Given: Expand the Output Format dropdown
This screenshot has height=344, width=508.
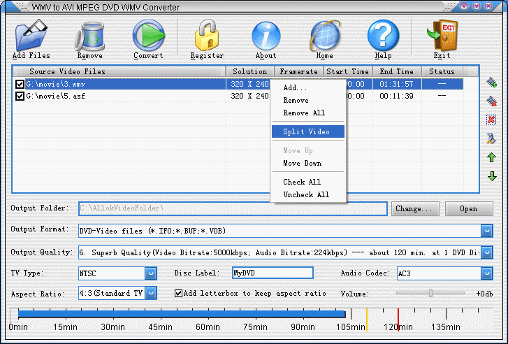Looking at the screenshot, I should [486, 230].
